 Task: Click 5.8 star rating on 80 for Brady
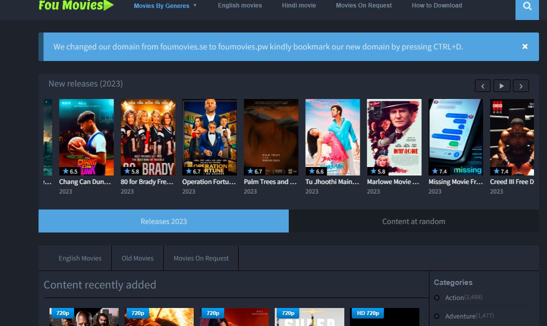pos(132,171)
